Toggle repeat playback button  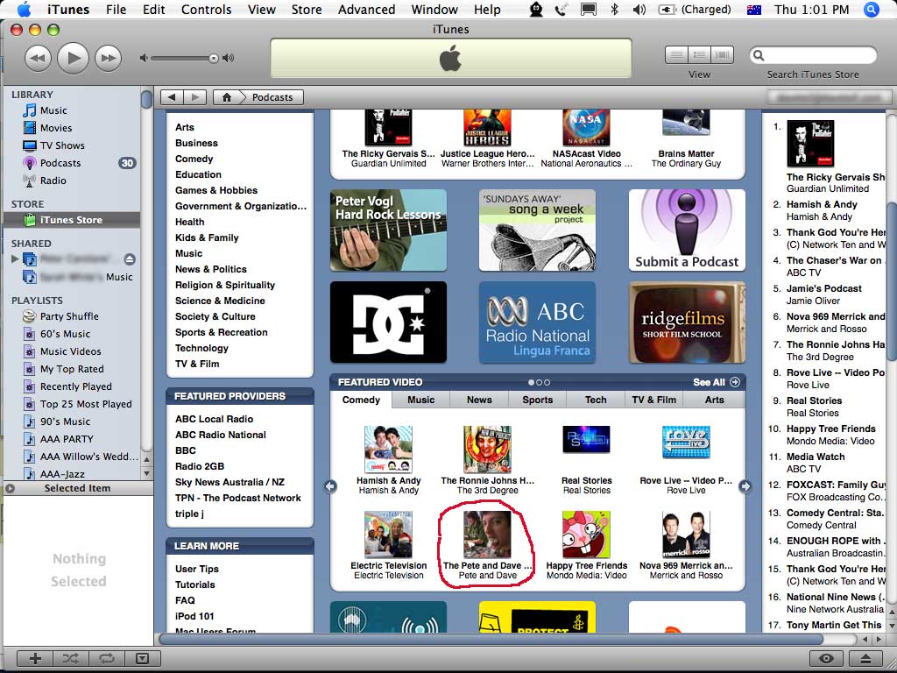click(106, 658)
